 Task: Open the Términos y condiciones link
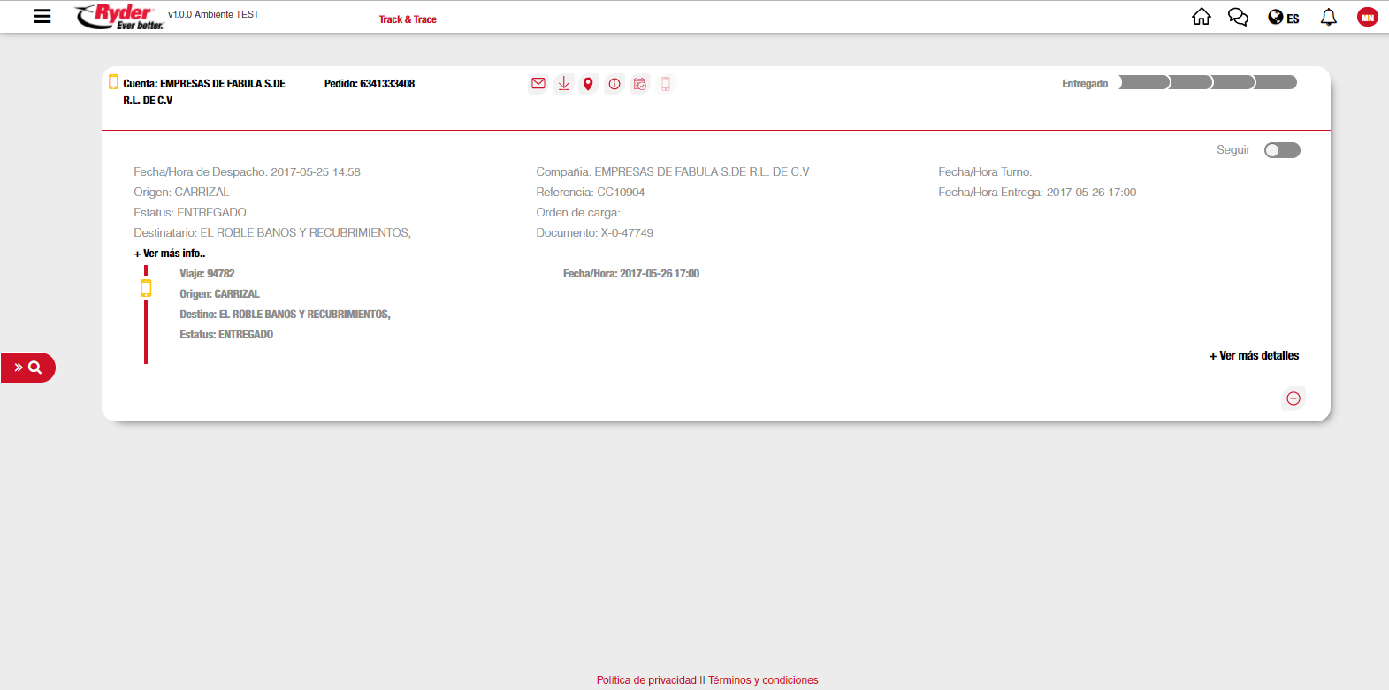(x=763, y=680)
